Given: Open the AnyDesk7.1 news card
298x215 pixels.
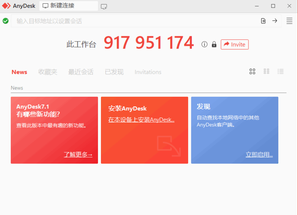Looking at the screenshot, I should [x=54, y=130].
